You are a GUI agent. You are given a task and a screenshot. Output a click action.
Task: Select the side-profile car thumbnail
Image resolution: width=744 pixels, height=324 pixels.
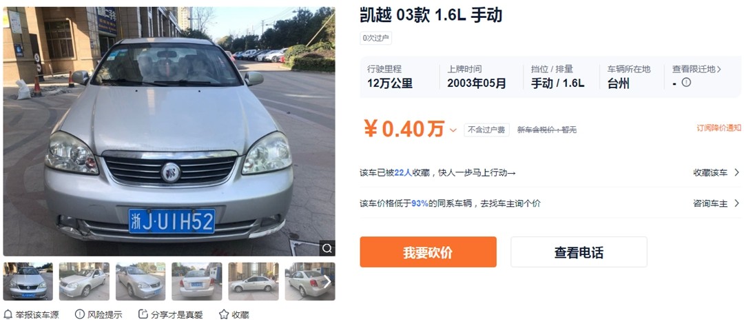click(x=253, y=281)
